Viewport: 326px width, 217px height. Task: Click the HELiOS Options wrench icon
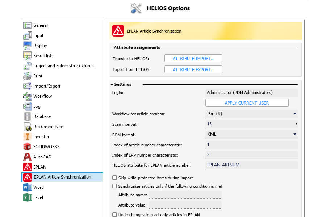tap(137, 8)
